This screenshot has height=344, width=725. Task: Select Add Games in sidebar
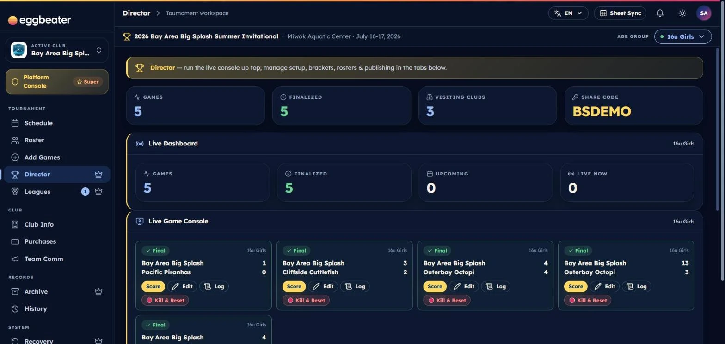tap(57, 157)
